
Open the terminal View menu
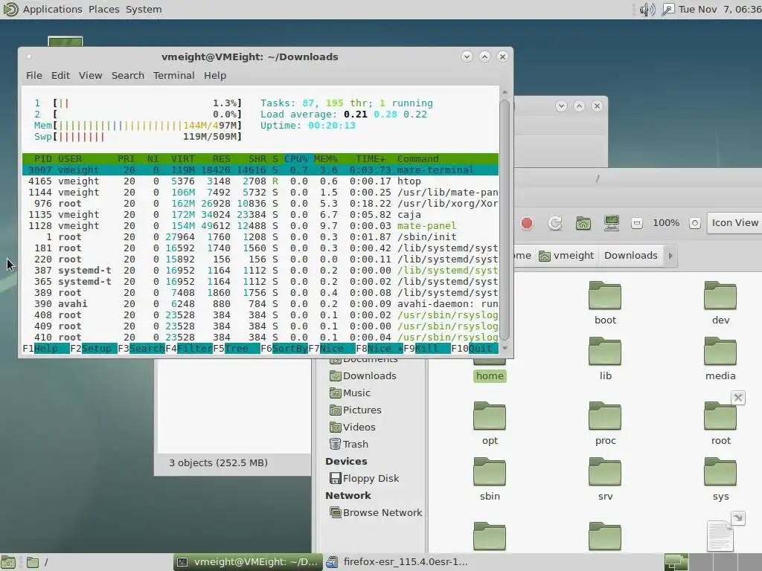pos(90,75)
